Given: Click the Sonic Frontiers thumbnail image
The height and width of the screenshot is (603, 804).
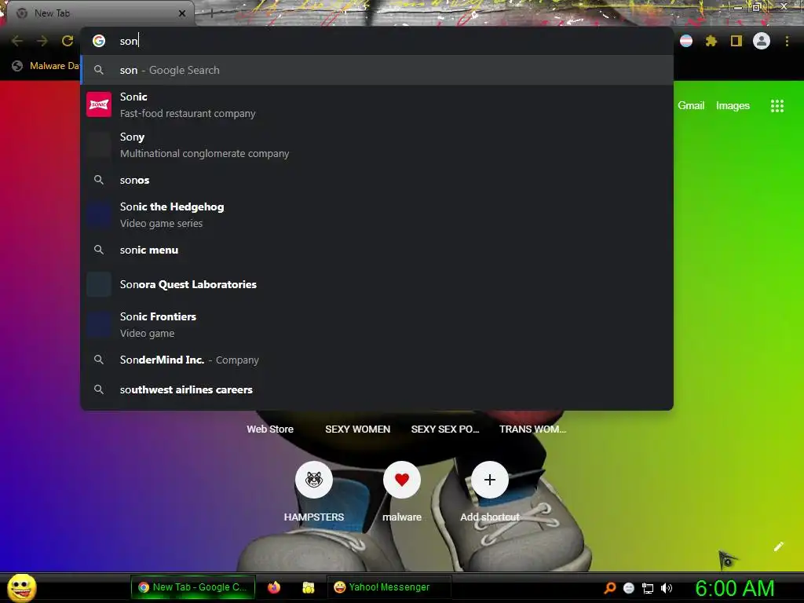Looking at the screenshot, I should pos(99,324).
